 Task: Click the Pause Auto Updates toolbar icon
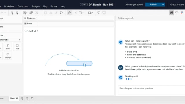[17, 13]
